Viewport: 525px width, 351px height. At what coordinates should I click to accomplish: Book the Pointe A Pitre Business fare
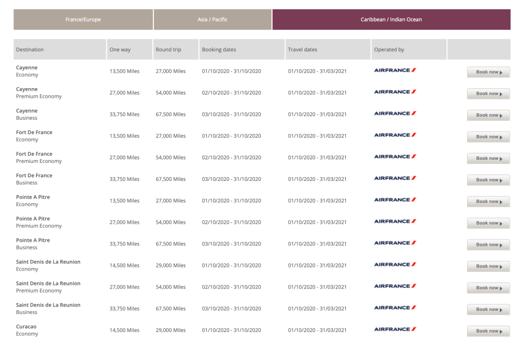coord(488,244)
